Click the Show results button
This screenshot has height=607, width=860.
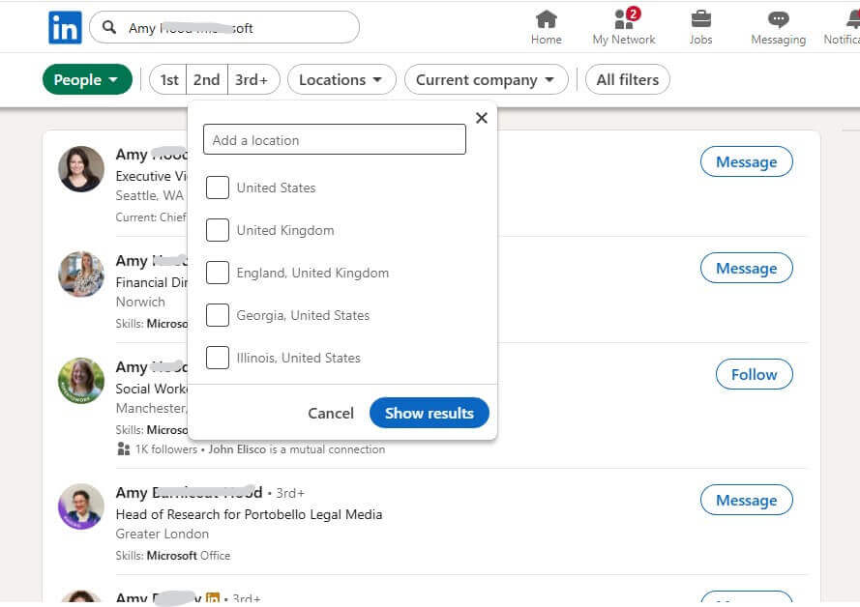430,413
